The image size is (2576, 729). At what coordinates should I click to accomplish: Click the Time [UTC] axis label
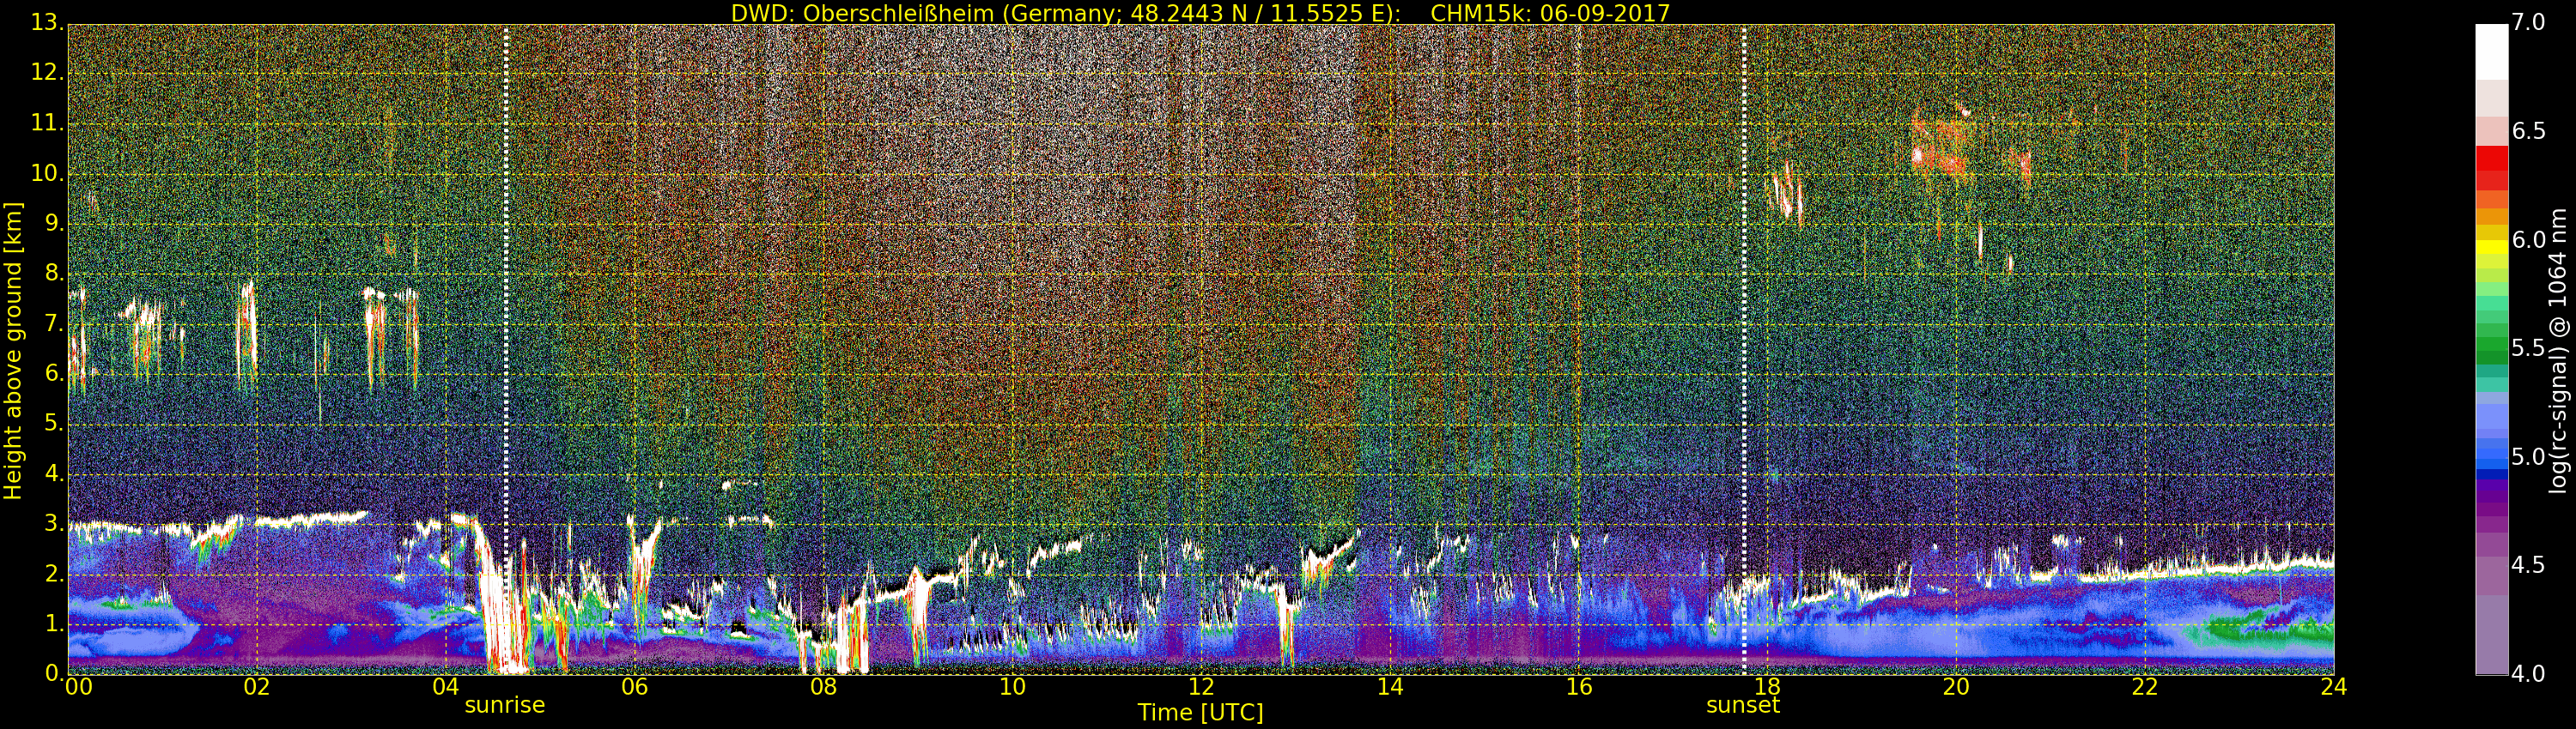click(x=1200, y=713)
